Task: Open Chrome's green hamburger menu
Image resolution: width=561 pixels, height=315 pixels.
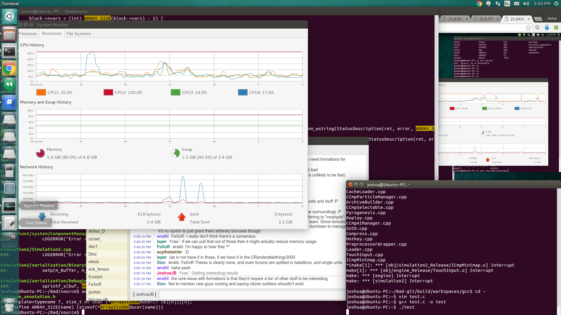Action: coord(556,28)
